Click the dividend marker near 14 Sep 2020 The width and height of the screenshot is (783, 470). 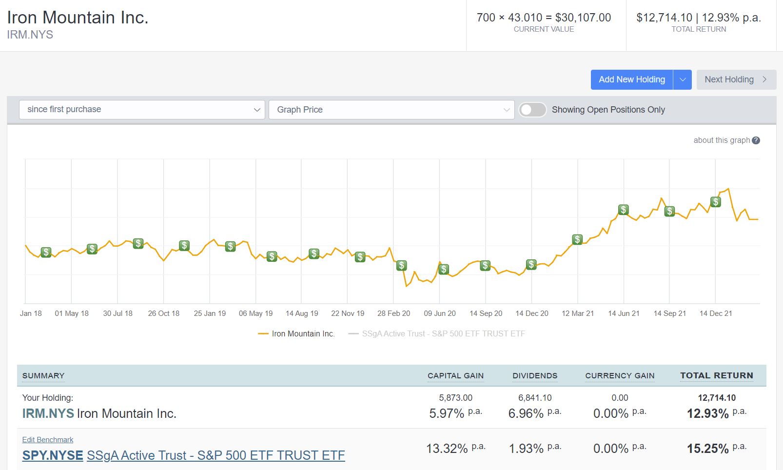point(485,266)
